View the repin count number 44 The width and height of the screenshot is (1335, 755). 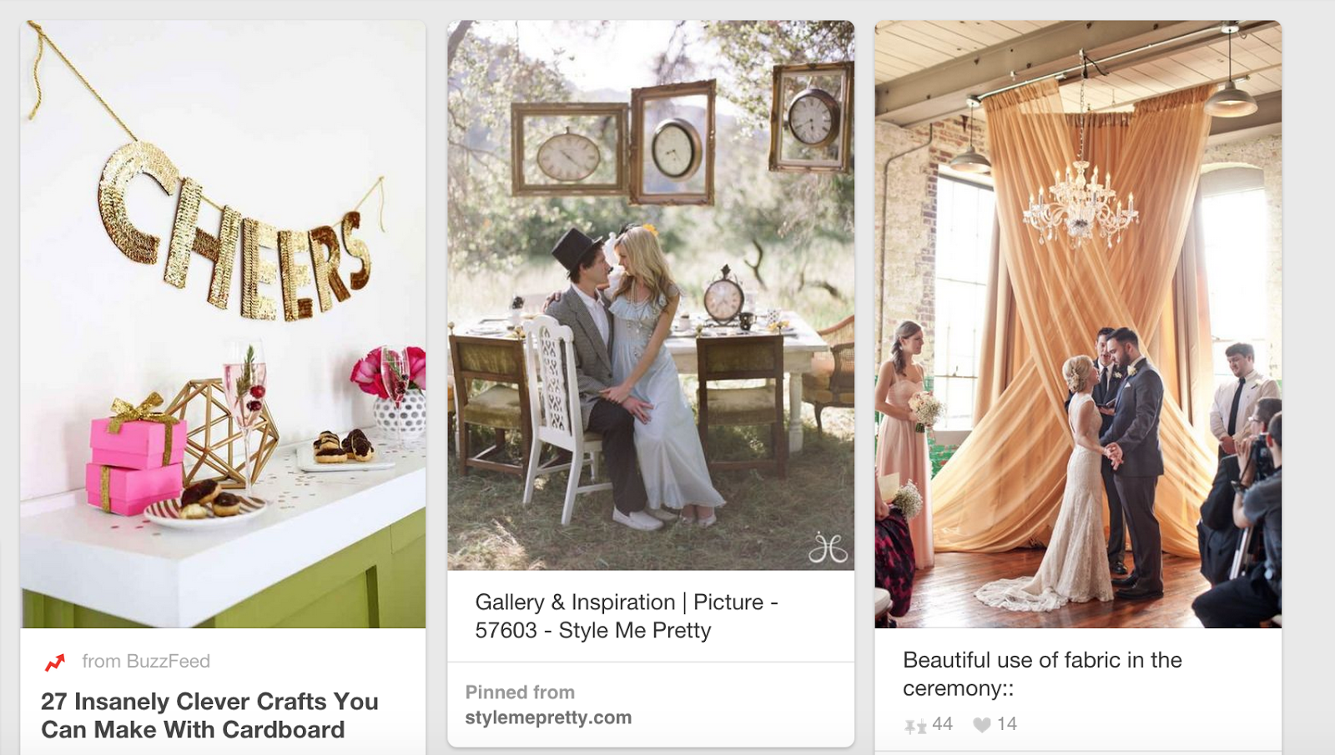(x=942, y=723)
